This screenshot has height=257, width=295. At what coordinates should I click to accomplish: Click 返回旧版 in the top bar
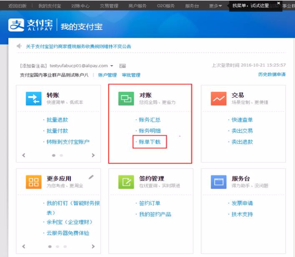pyautogui.click(x=17, y=6)
